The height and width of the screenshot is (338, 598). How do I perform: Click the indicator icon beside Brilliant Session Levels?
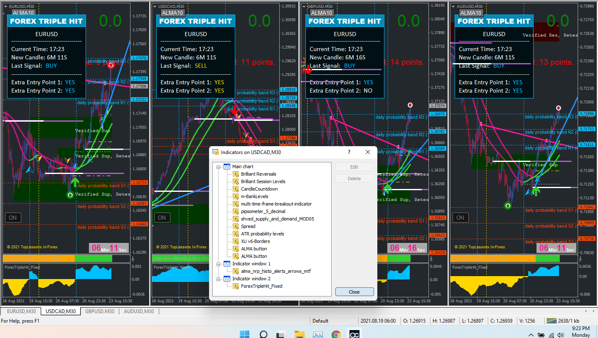(235, 181)
